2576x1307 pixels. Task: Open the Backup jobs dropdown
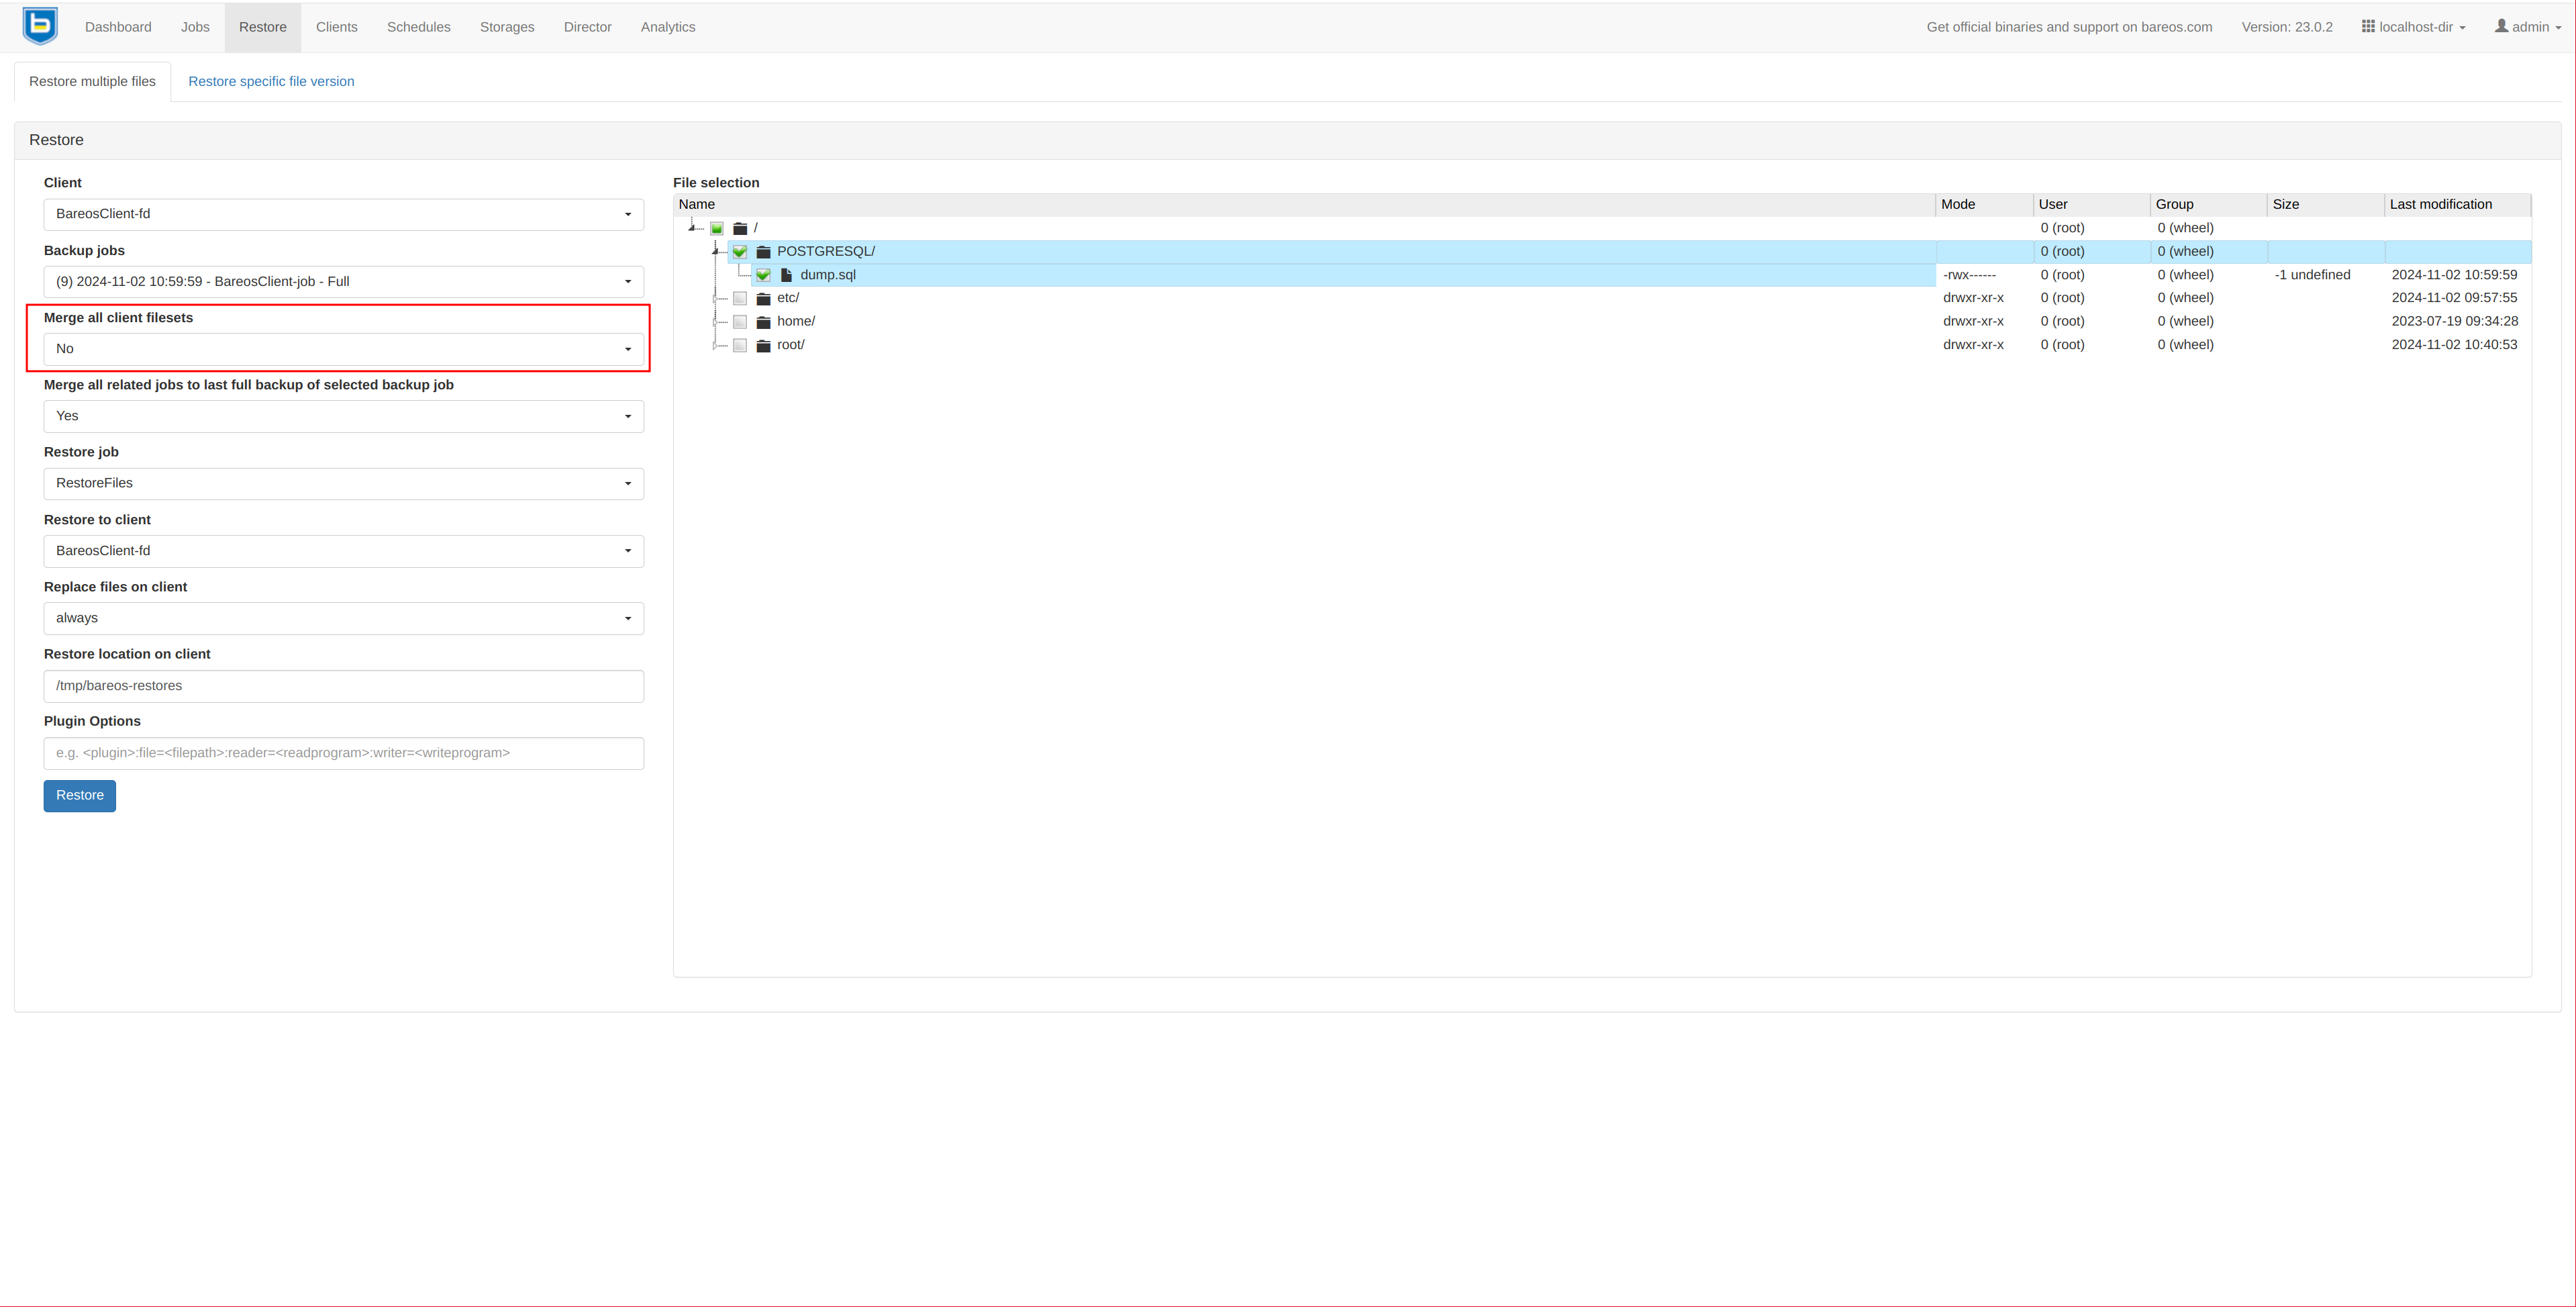(x=343, y=282)
